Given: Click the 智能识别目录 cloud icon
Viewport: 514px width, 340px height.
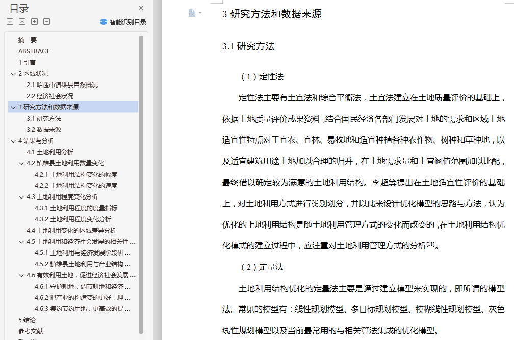Looking at the screenshot, I should coord(103,22).
